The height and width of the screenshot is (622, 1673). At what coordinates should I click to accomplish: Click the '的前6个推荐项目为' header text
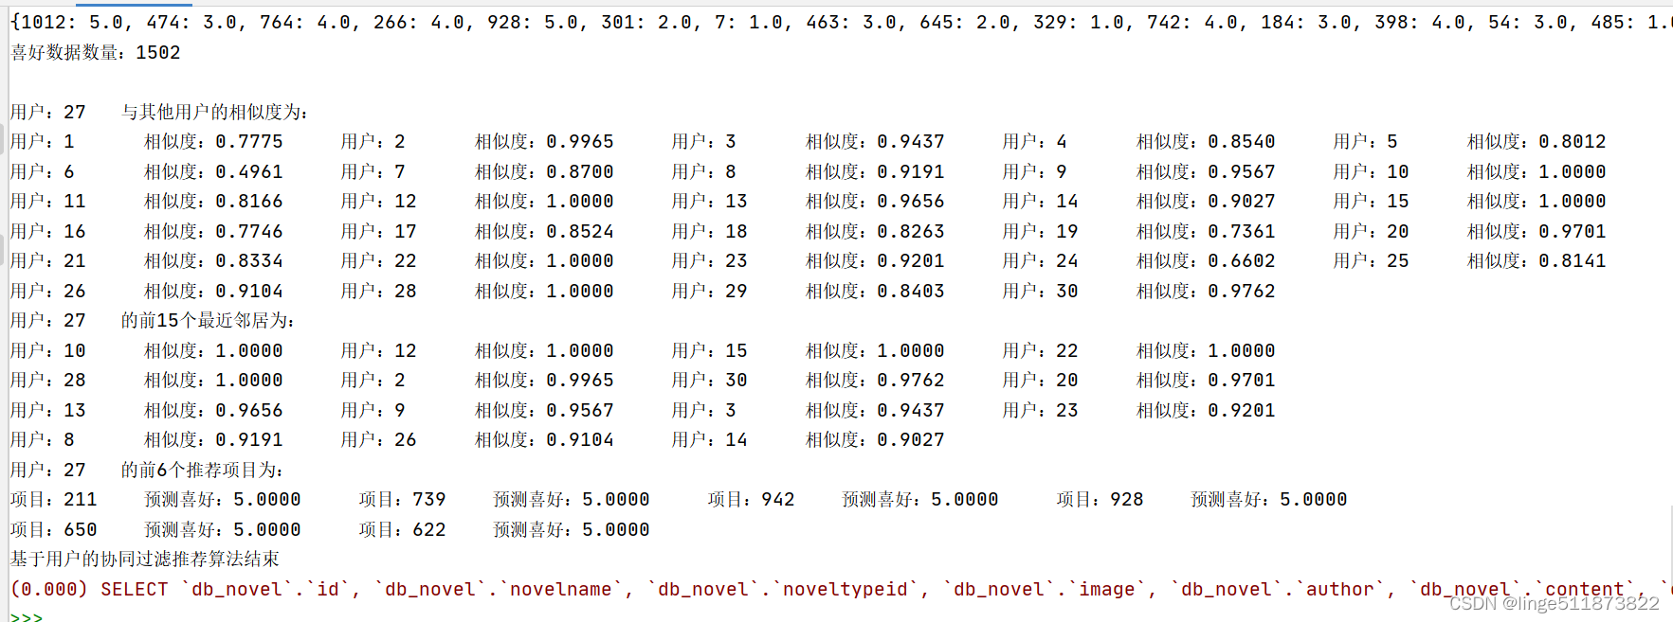pyautogui.click(x=202, y=471)
